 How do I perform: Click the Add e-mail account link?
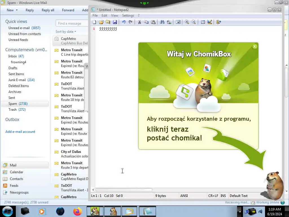[20, 132]
